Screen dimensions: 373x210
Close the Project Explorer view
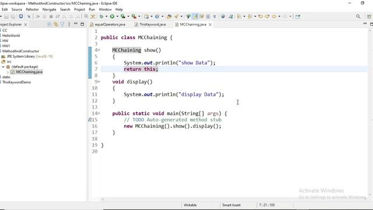(26, 24)
